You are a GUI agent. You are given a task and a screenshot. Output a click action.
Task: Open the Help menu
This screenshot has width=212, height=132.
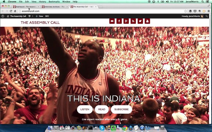tap(75, 1)
